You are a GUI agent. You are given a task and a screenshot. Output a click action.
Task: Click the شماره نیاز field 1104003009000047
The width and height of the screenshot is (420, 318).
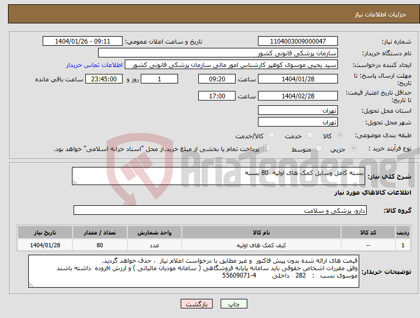point(297,41)
